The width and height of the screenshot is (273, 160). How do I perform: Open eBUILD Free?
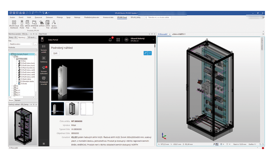click(x=28, y=24)
